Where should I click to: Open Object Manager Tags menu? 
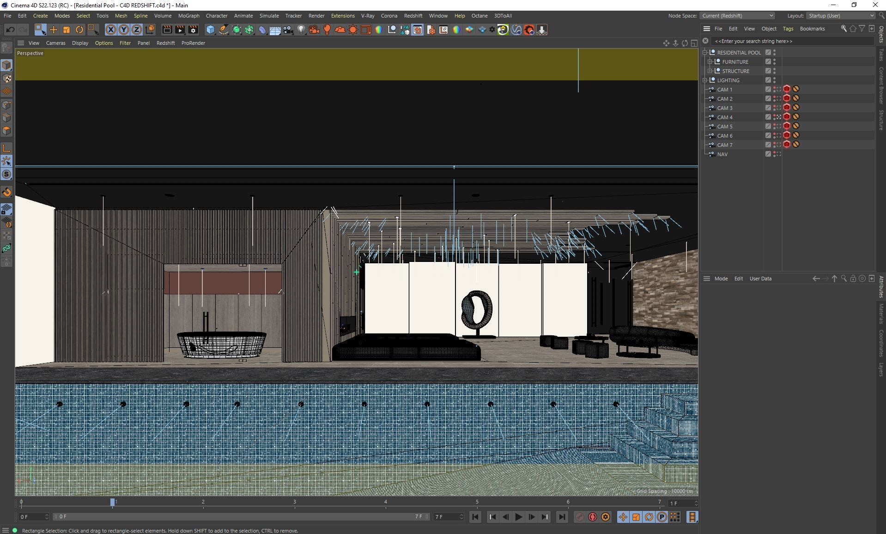click(788, 29)
